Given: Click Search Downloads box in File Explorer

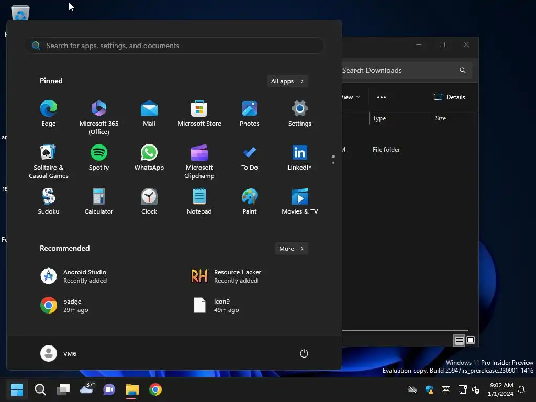Looking at the screenshot, I should coord(407,70).
